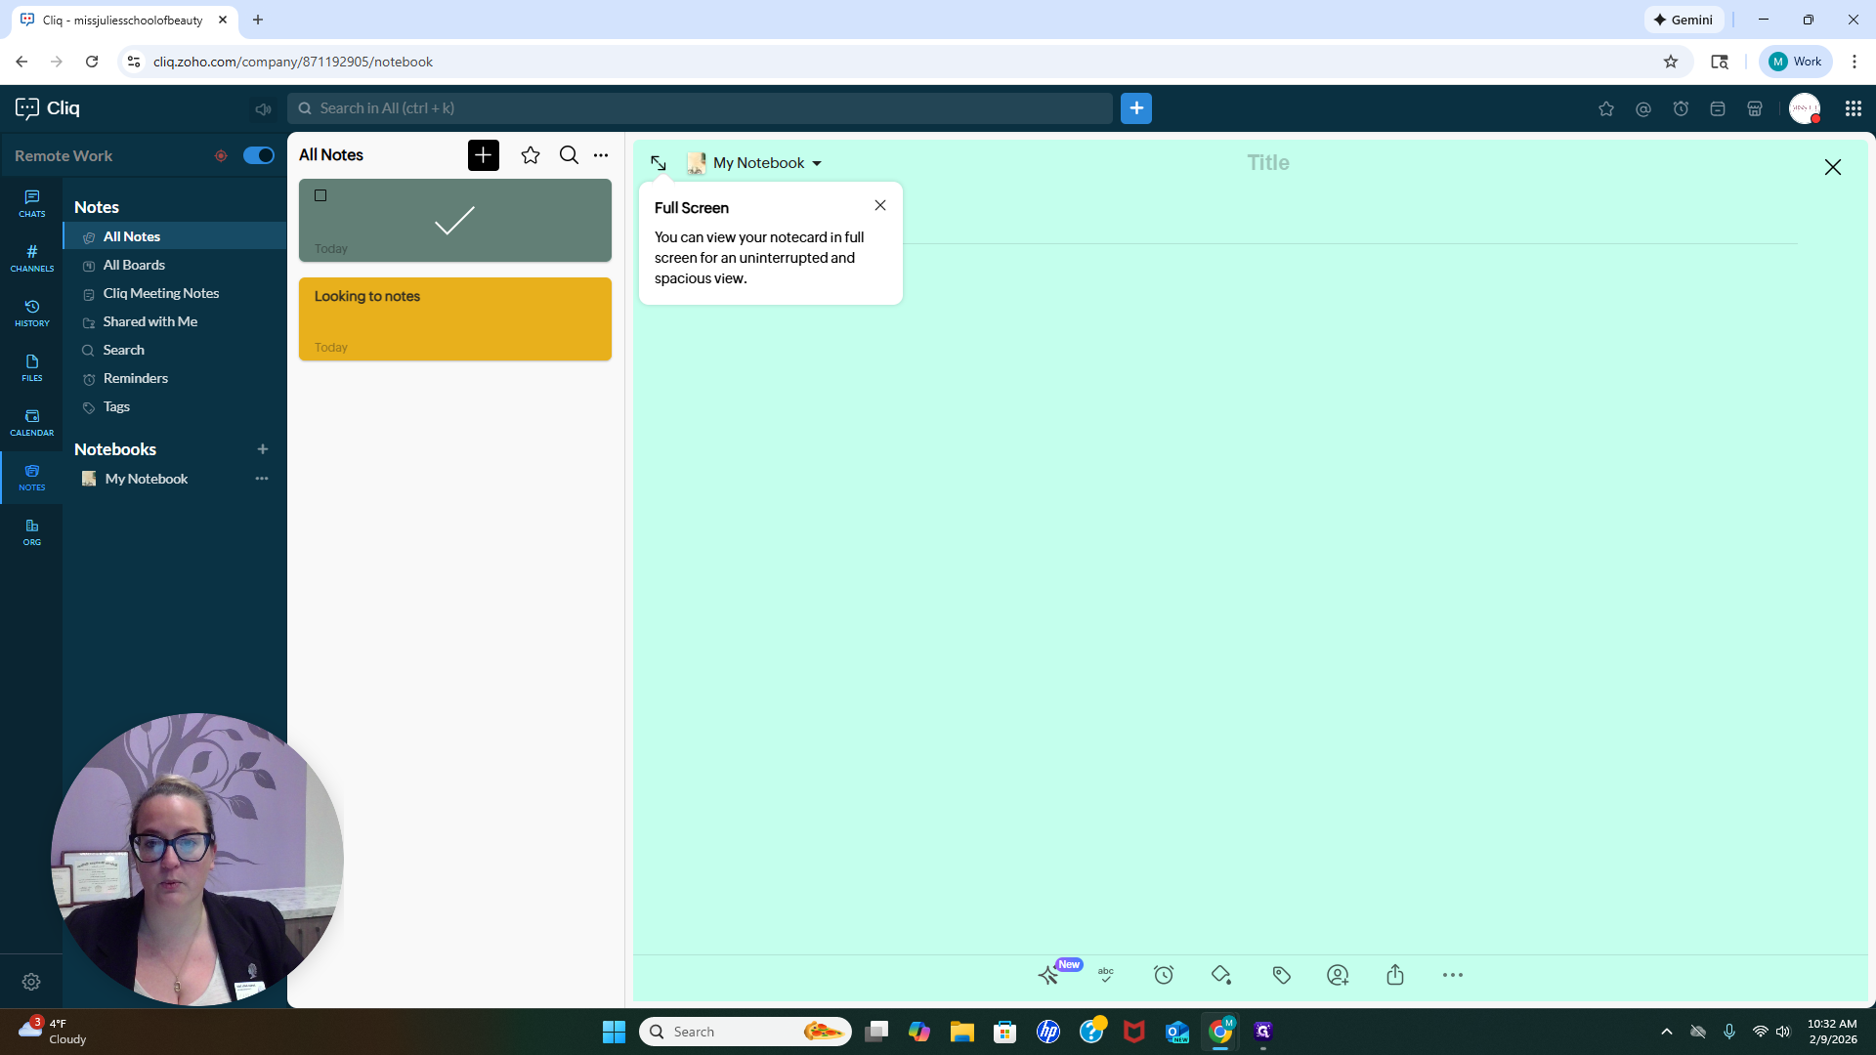Toggle the Remote Work switch

pos(259,155)
